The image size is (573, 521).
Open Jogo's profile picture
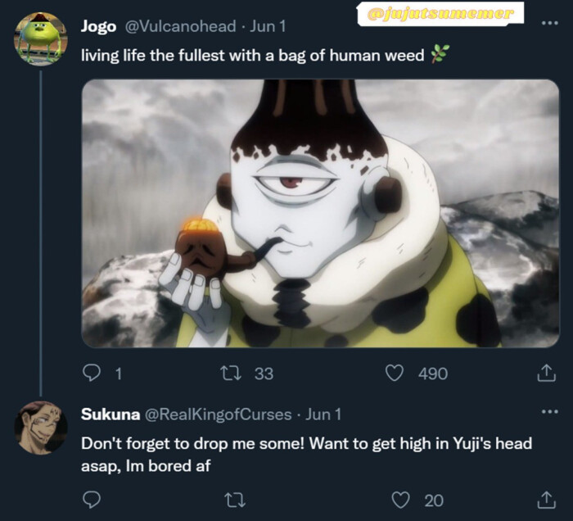(41, 39)
